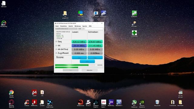
Task: Expand the 1 GB test size dropdown
Action: click(x=81, y=29)
